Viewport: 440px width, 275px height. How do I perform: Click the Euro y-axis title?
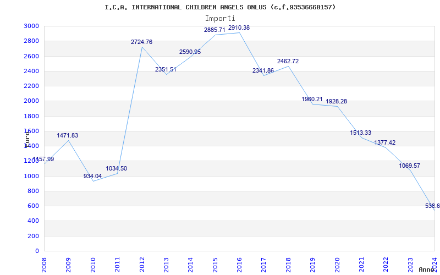(27, 139)
